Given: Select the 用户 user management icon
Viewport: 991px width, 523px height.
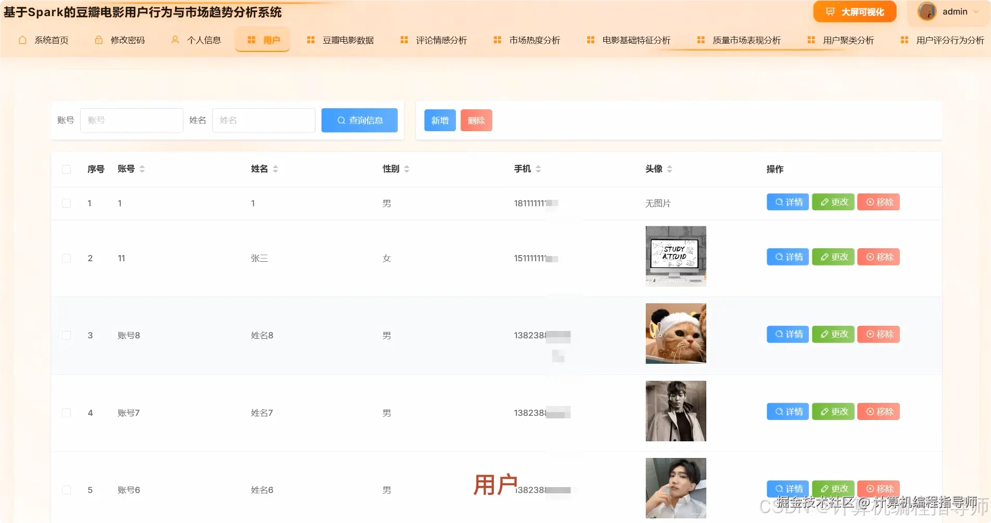Looking at the screenshot, I should coord(251,40).
